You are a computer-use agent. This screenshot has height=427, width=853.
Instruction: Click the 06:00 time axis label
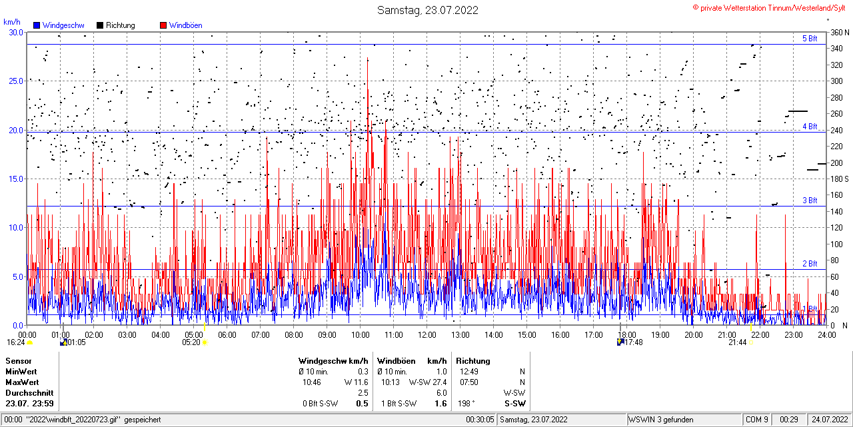tap(227, 334)
